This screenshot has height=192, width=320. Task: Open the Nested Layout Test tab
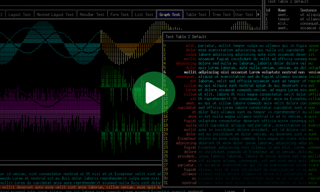(x=55, y=14)
